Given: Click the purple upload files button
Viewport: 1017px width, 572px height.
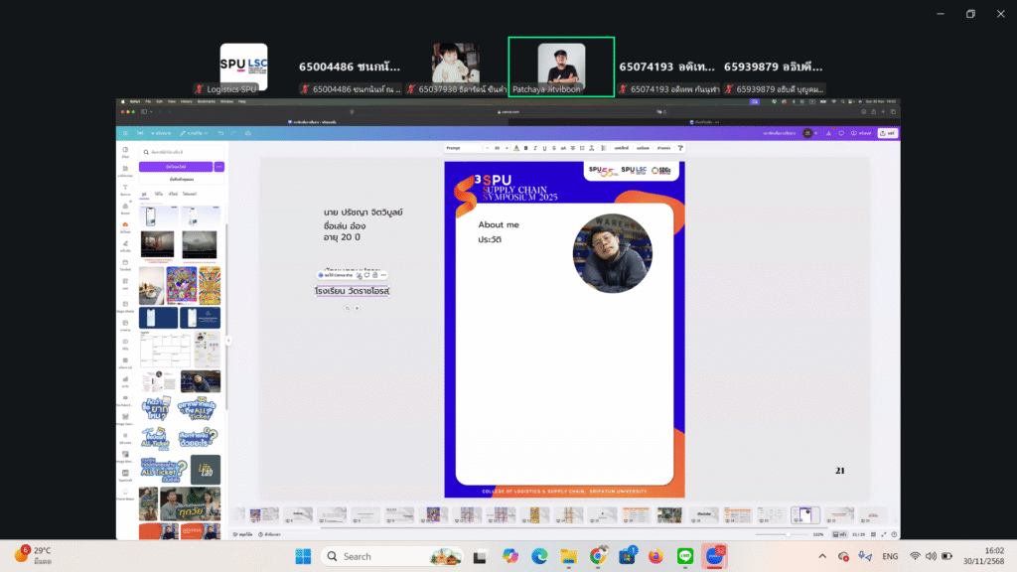Looking at the screenshot, I should click(x=174, y=167).
